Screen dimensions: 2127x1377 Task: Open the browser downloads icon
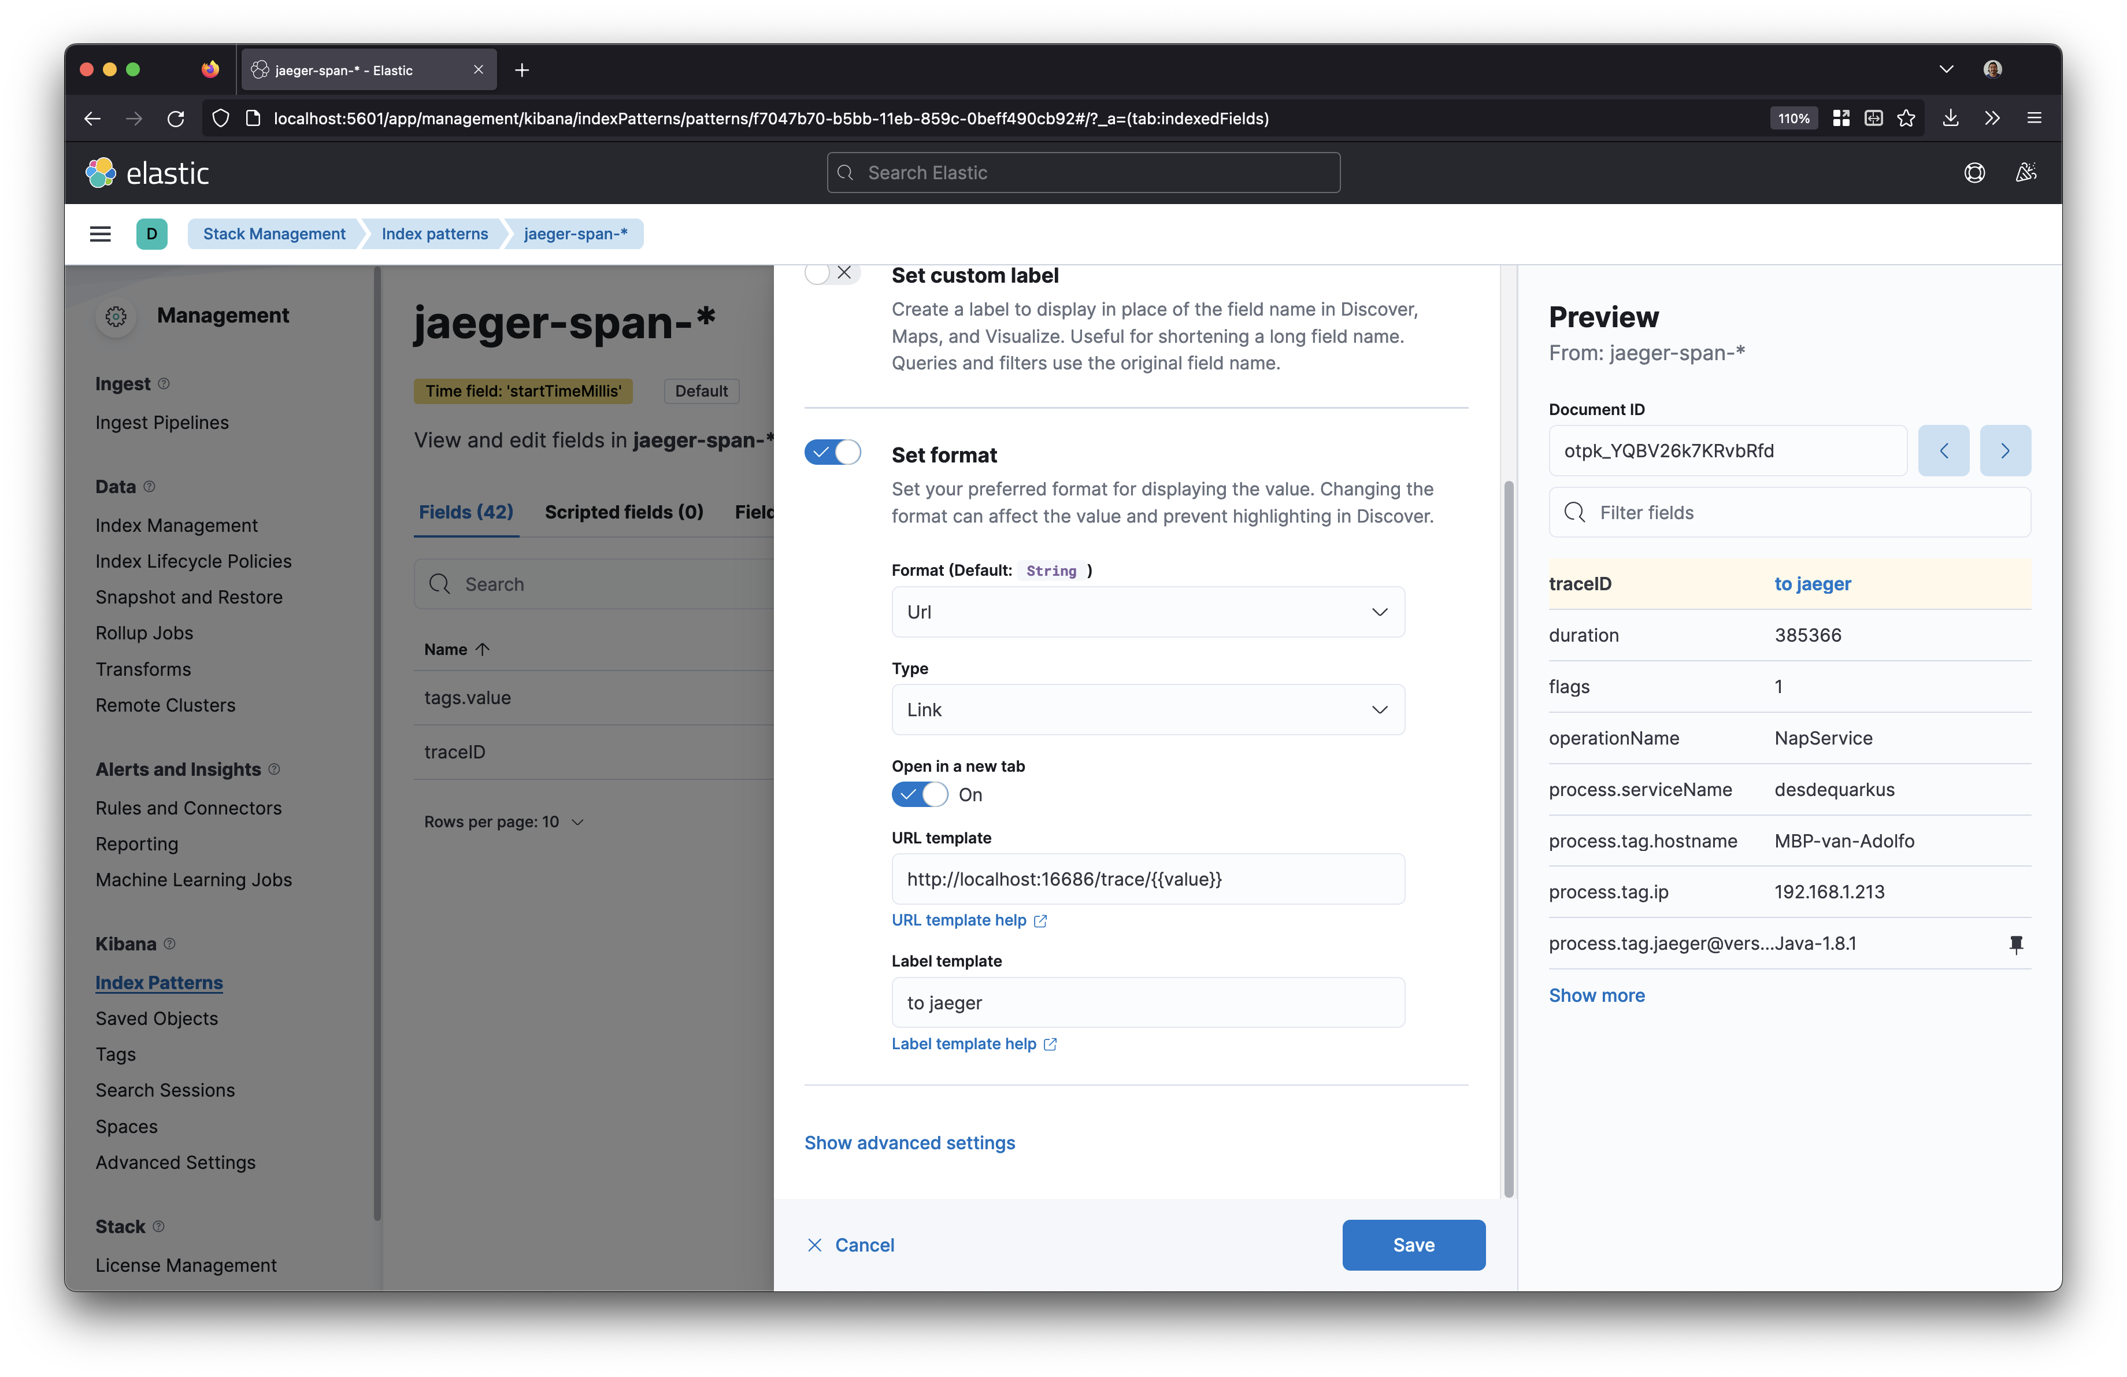(1951, 118)
